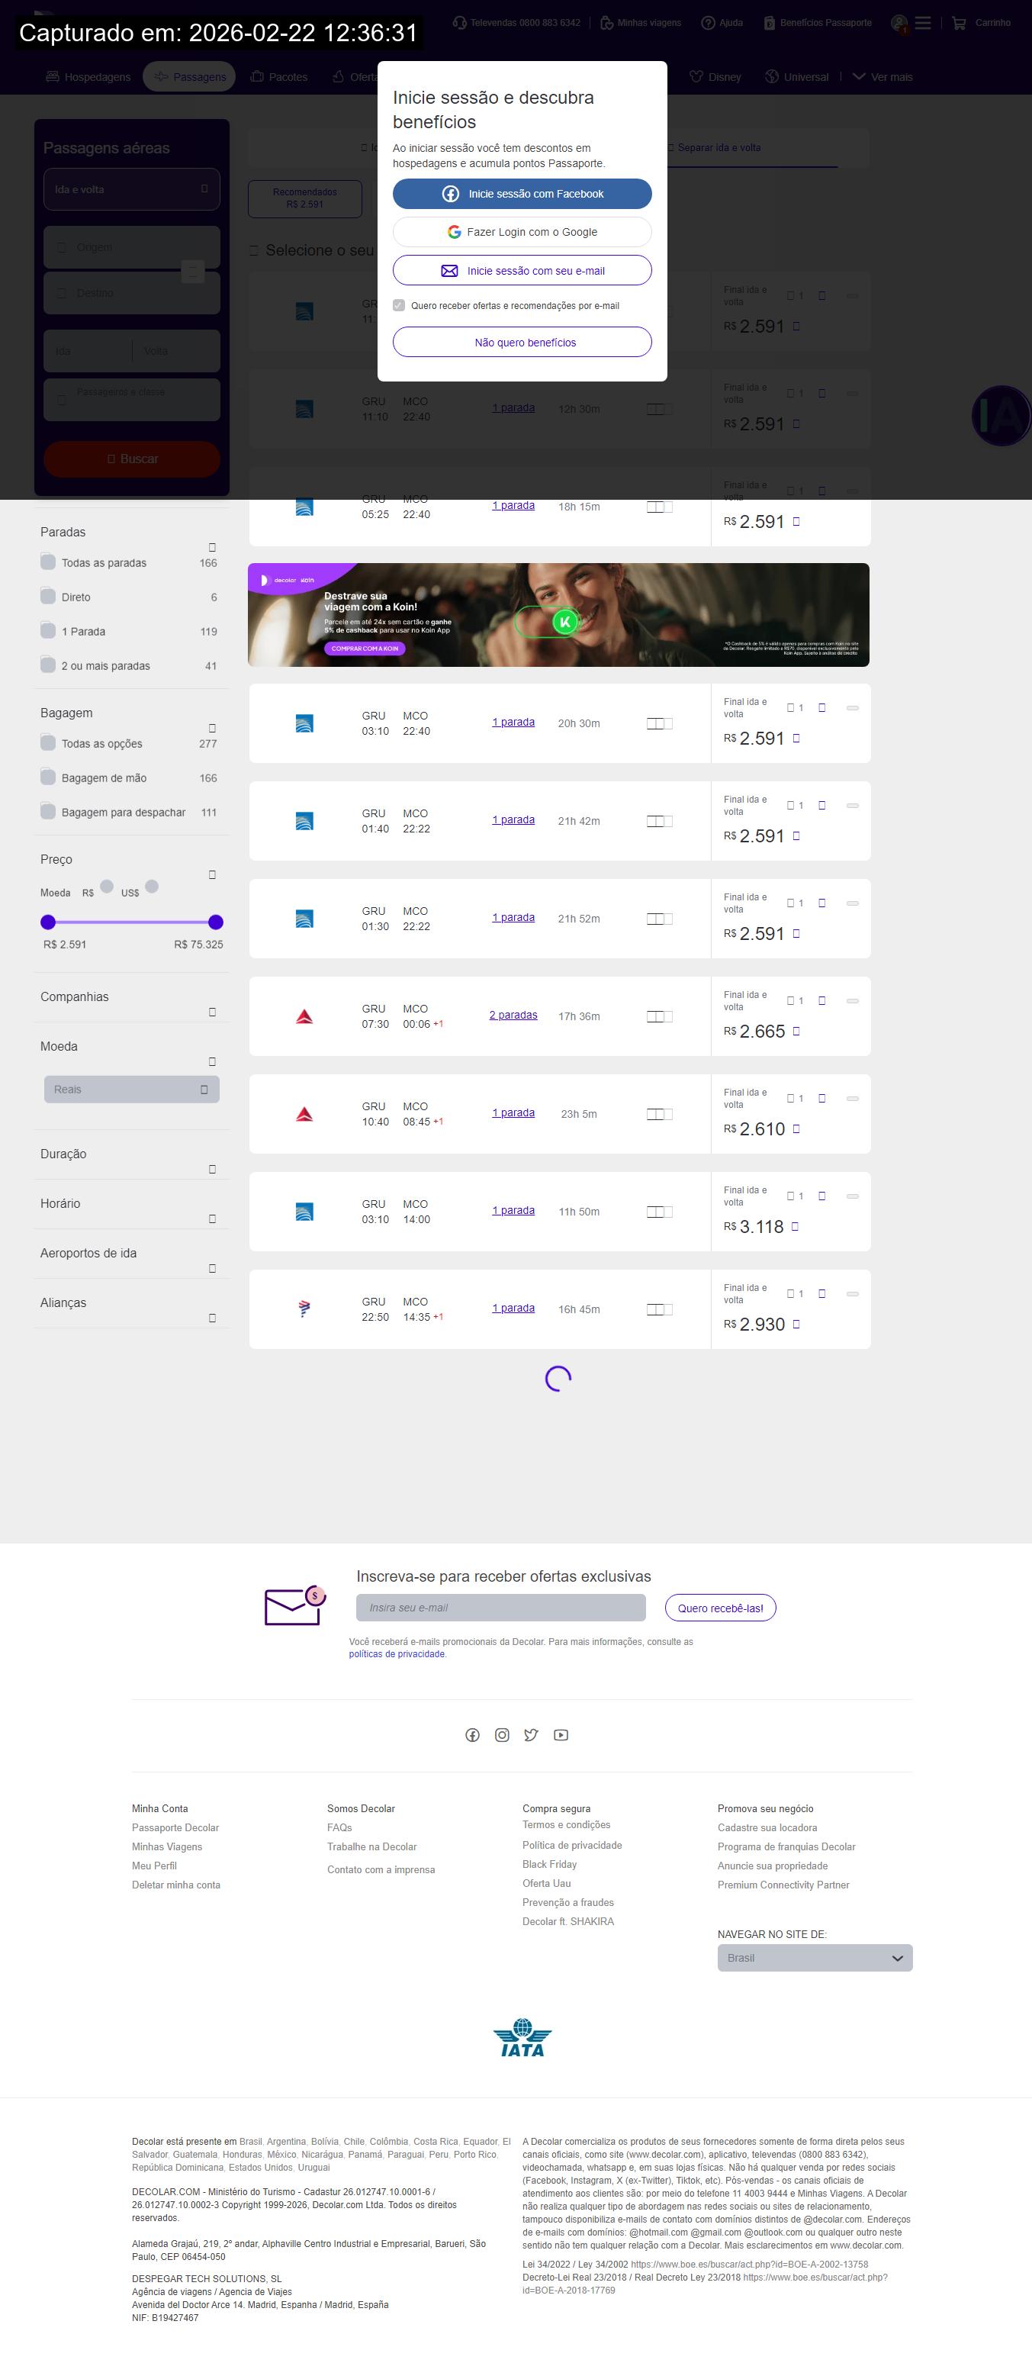The image size is (1032, 2363).
Task: Toggle the e-mail offers checkbox in login popup
Action: point(399,305)
